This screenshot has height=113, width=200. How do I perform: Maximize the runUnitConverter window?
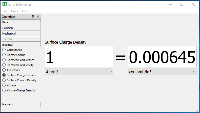pos(182,4)
